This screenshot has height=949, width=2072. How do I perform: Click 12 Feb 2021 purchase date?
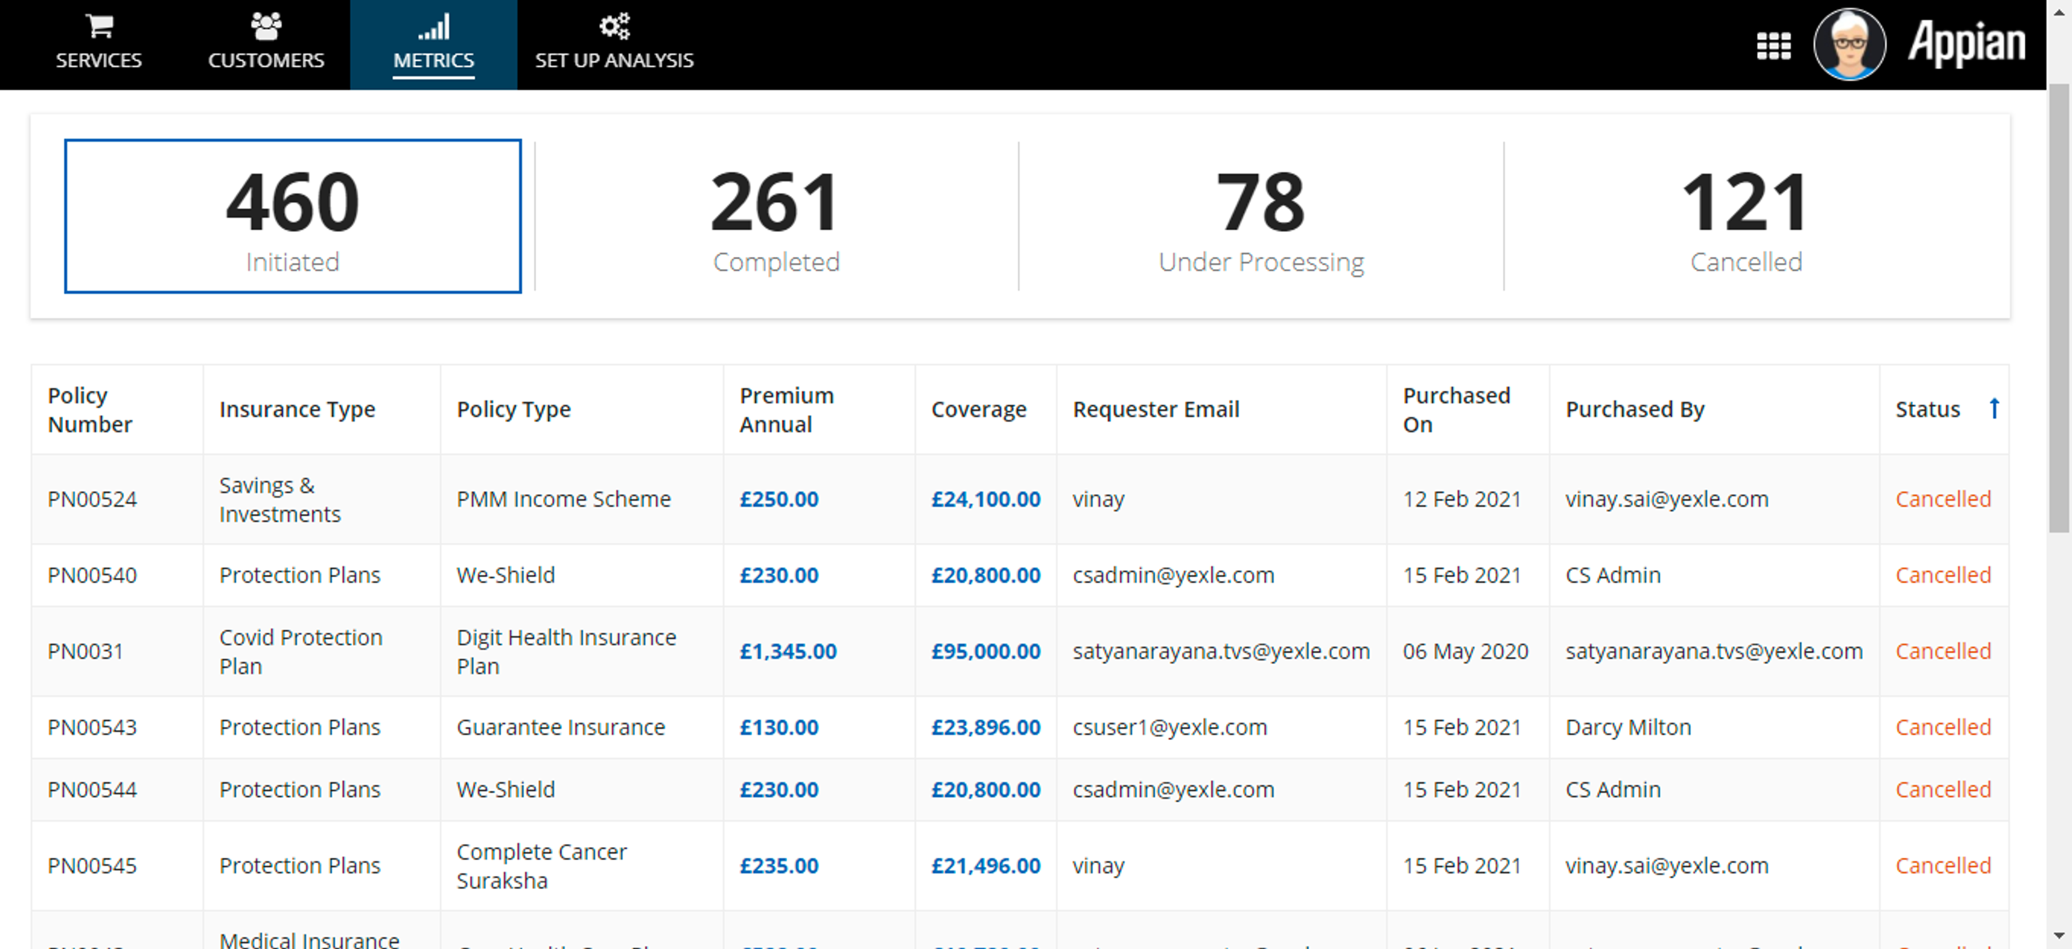pyautogui.click(x=1462, y=500)
